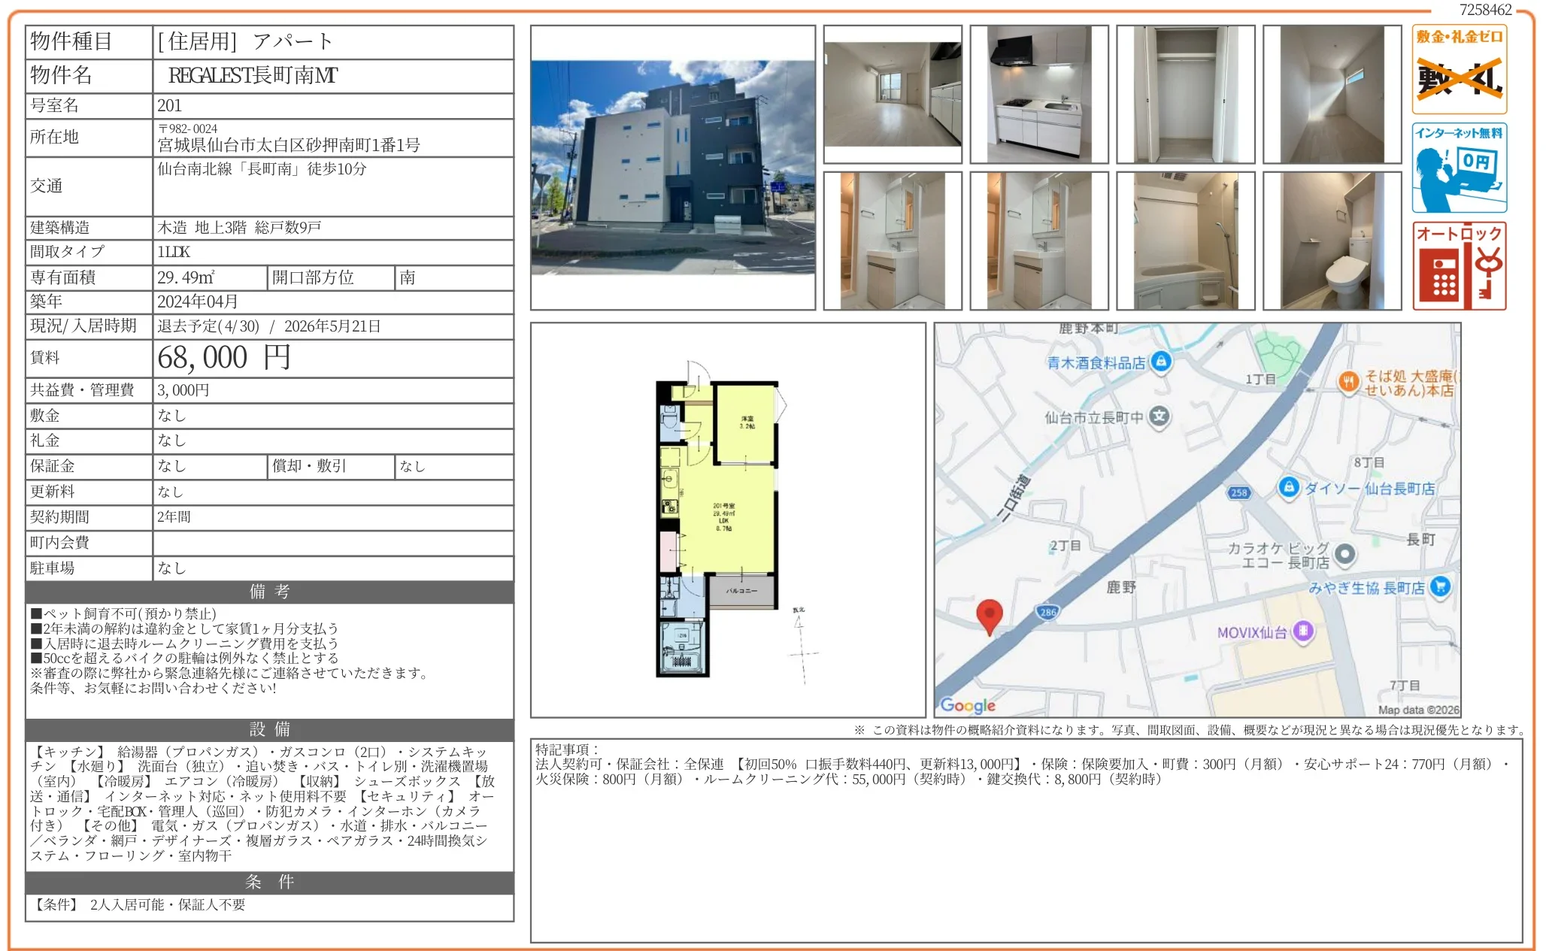Click listing ID 7258462
The width and height of the screenshot is (1546, 951).
tap(1485, 10)
